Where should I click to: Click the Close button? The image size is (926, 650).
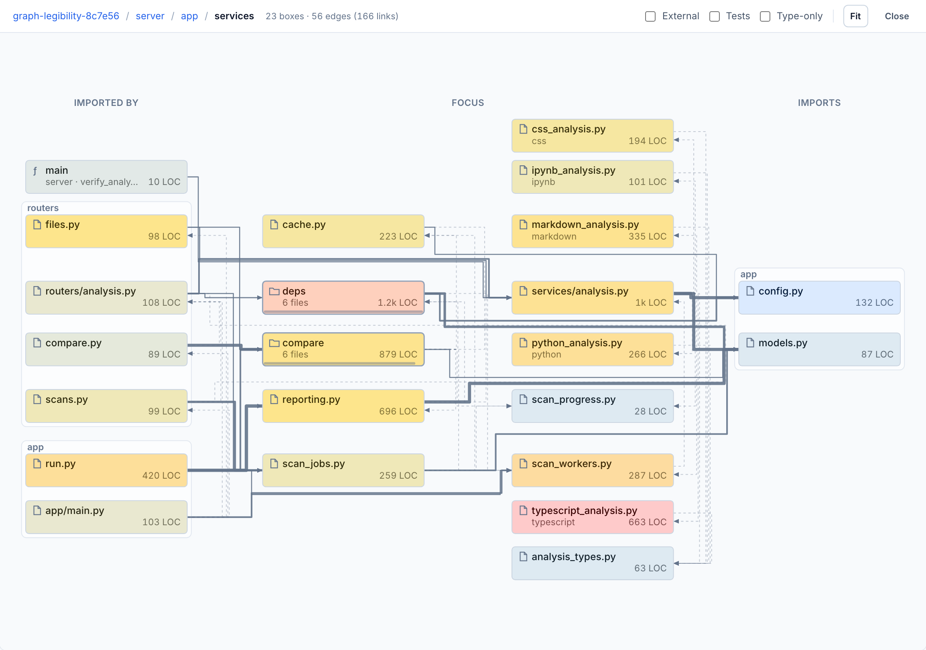point(896,16)
